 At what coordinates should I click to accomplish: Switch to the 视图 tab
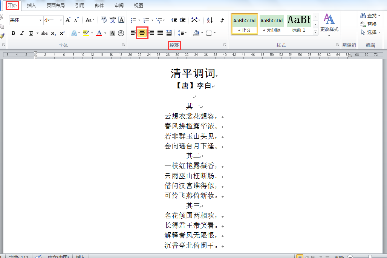coord(138,5)
